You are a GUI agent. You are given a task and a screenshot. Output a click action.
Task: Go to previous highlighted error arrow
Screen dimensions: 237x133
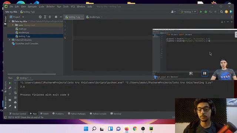[x=228, y=22]
